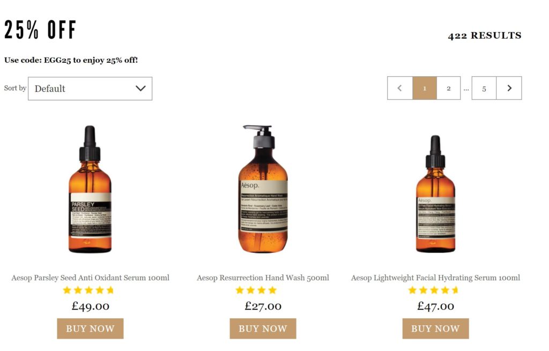
Task: Open Aesop Parsley Seed Anti Oxidant Serum link
Action: pyautogui.click(x=90, y=277)
